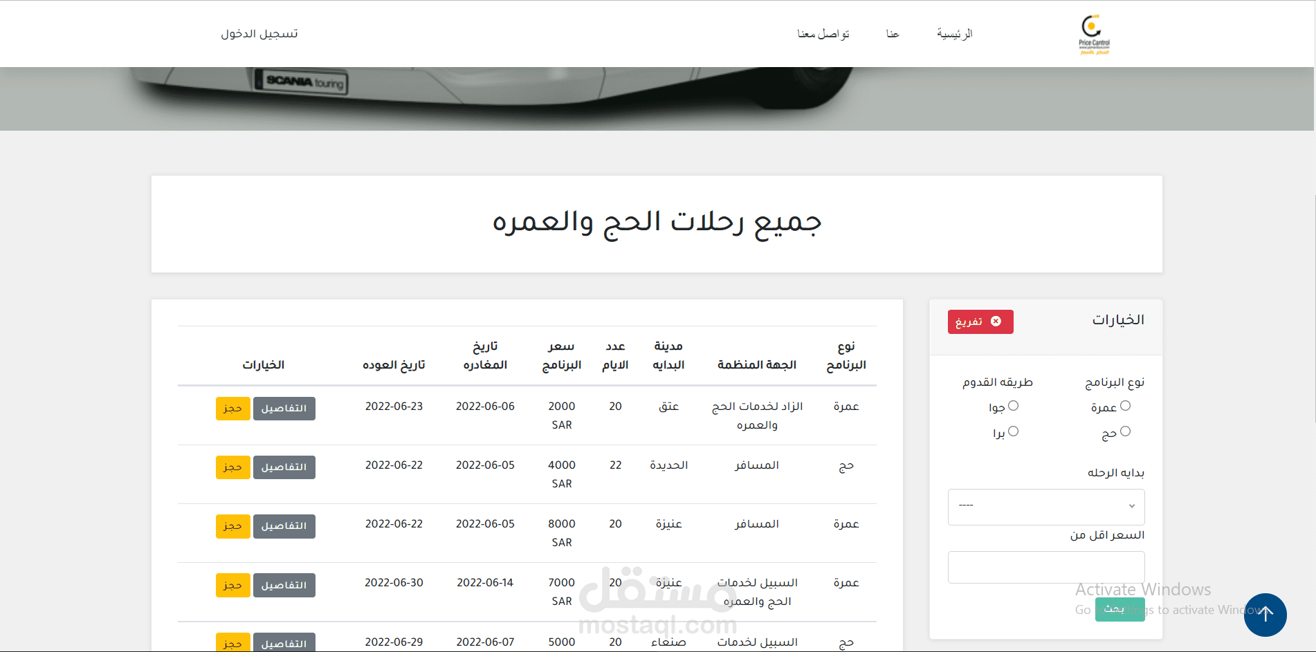Open the بدايه الرحله dropdown
Screen dimensions: 1316x652
pyautogui.click(x=1046, y=507)
